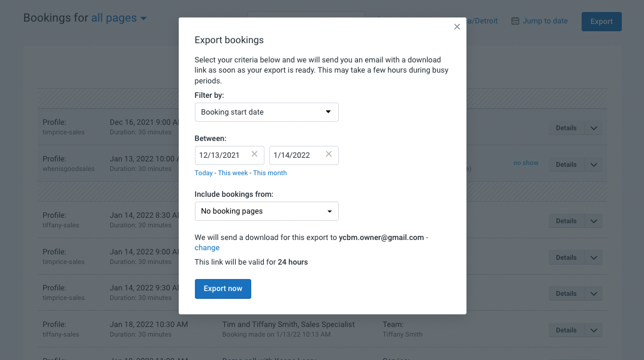Close the Export bookings dialog
Screen dimensions: 644x360
click(x=457, y=26)
